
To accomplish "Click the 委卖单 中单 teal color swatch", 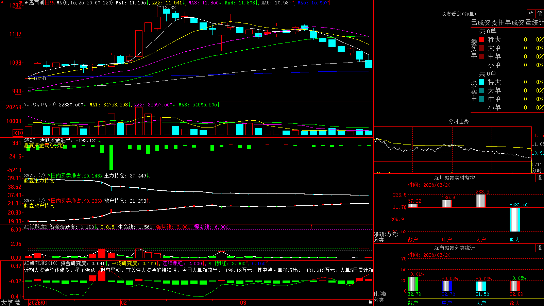I will pos(481,99).
